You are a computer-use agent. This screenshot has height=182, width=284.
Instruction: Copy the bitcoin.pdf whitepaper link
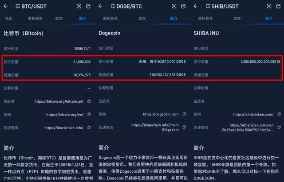click(x=89, y=101)
